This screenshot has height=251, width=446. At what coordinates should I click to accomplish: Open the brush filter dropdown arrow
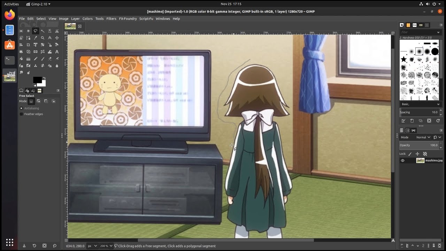pos(438,32)
